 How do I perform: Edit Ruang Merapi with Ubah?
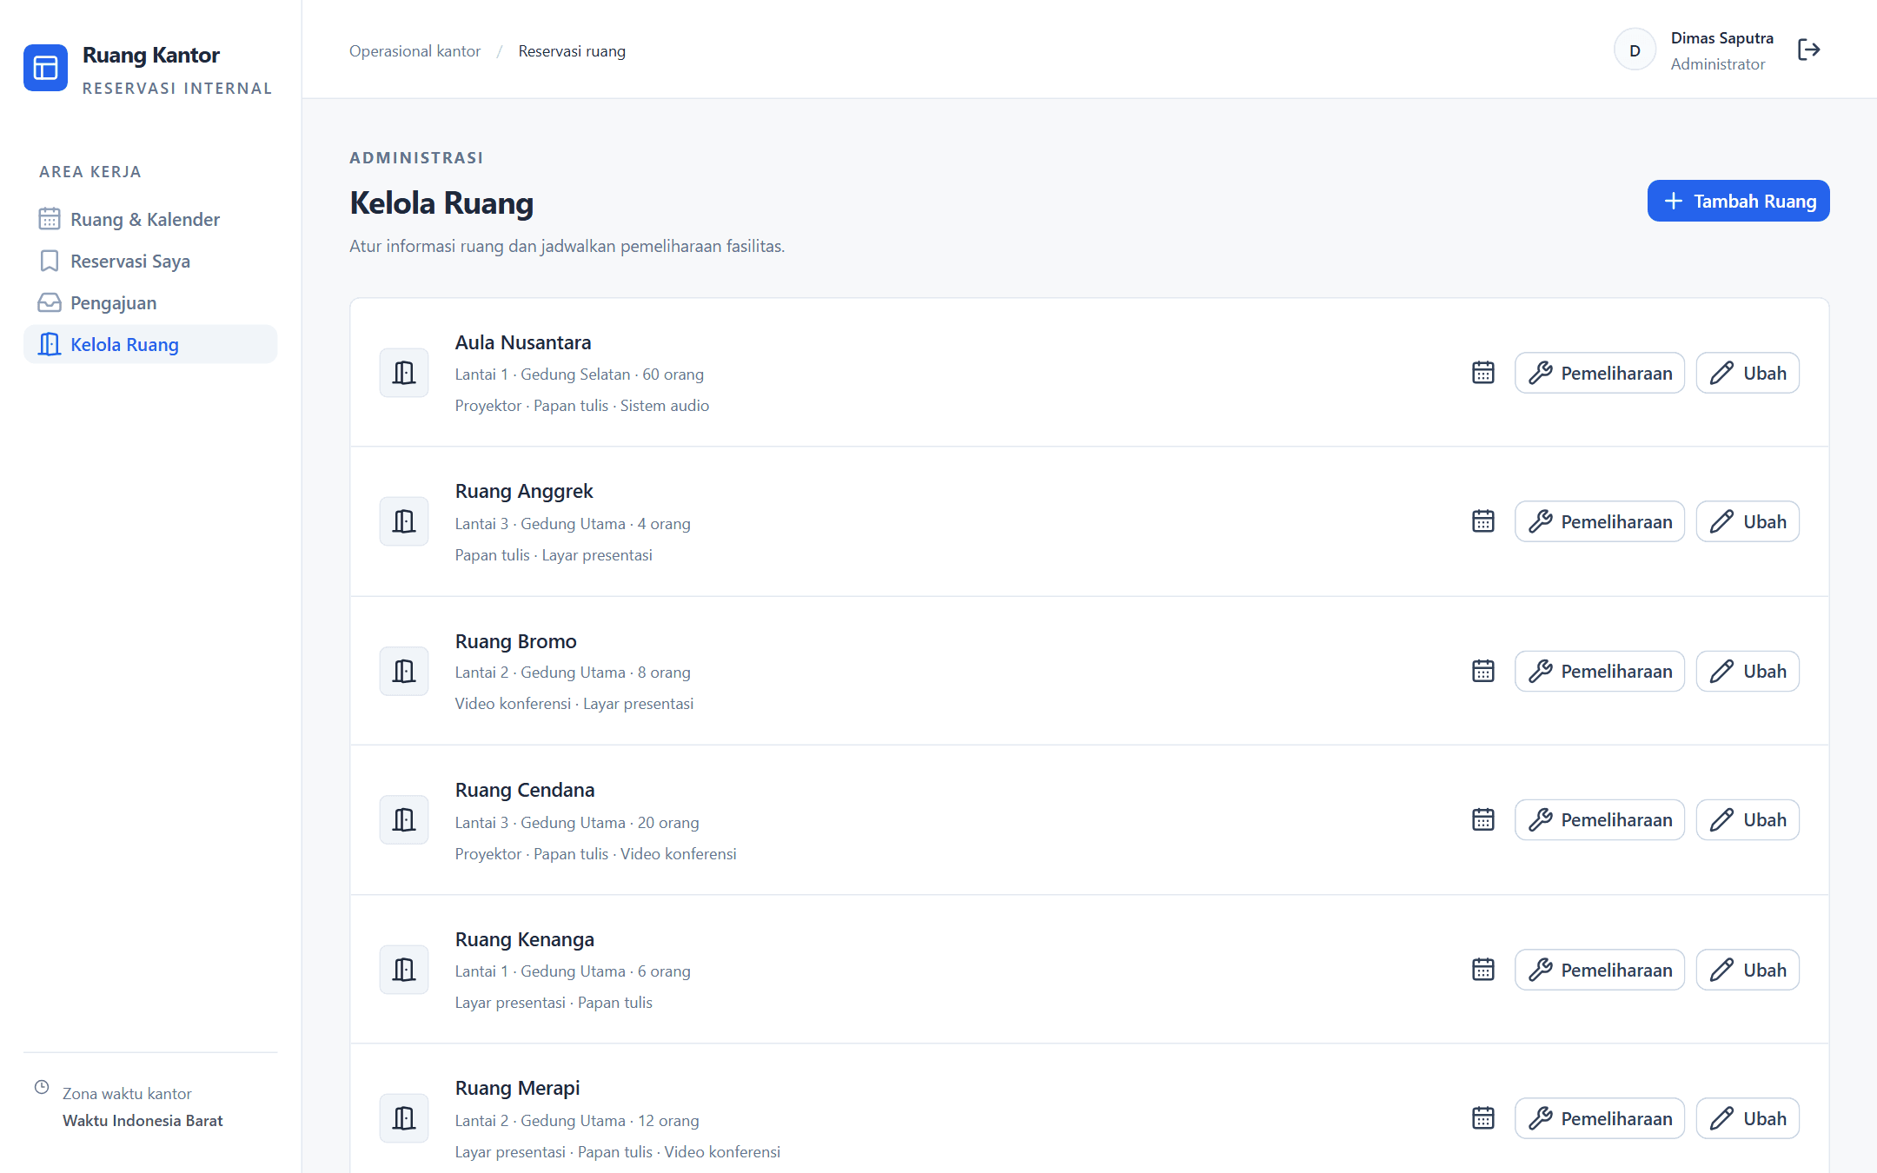point(1748,1118)
